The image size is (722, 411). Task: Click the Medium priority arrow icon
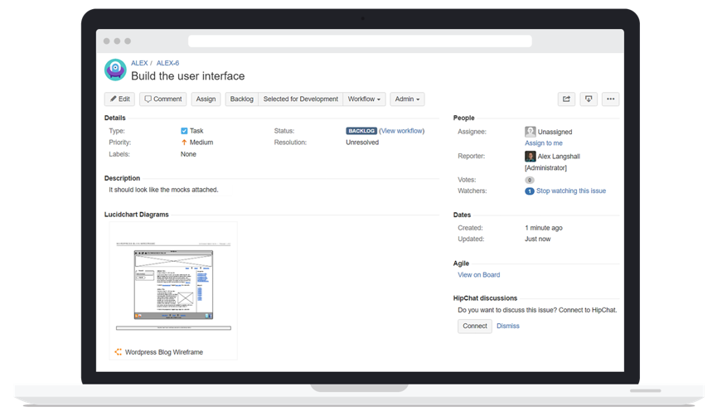coord(184,143)
